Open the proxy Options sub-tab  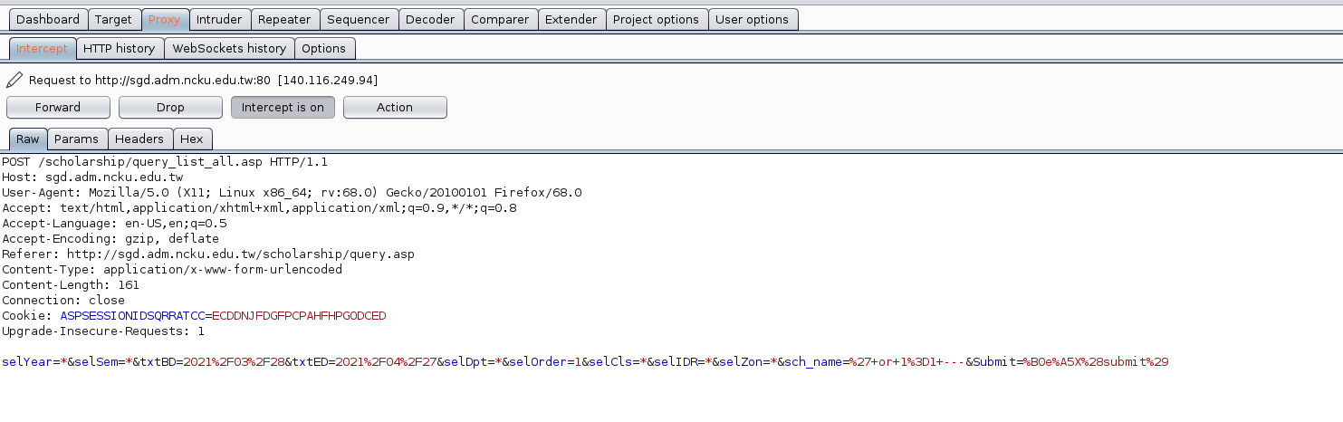point(324,48)
